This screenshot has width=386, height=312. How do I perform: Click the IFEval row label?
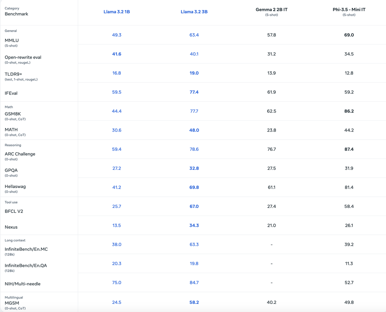[12, 93]
